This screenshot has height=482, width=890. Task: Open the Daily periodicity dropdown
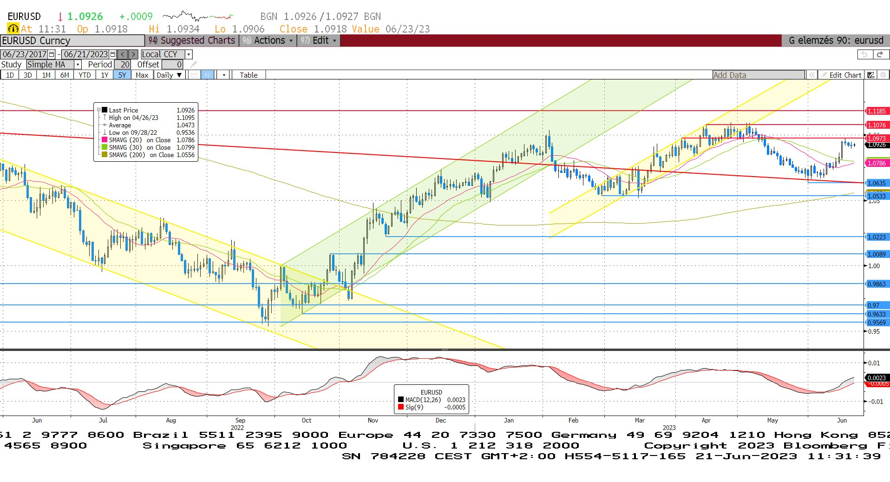170,75
